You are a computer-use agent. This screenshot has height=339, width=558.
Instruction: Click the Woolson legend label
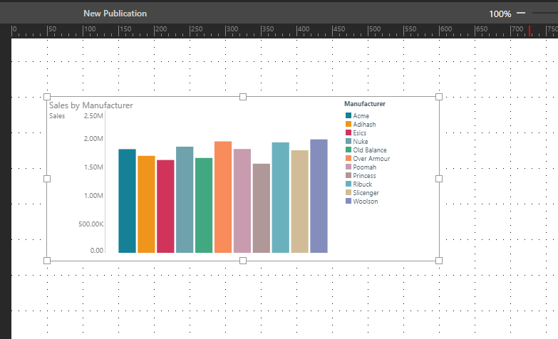click(365, 202)
